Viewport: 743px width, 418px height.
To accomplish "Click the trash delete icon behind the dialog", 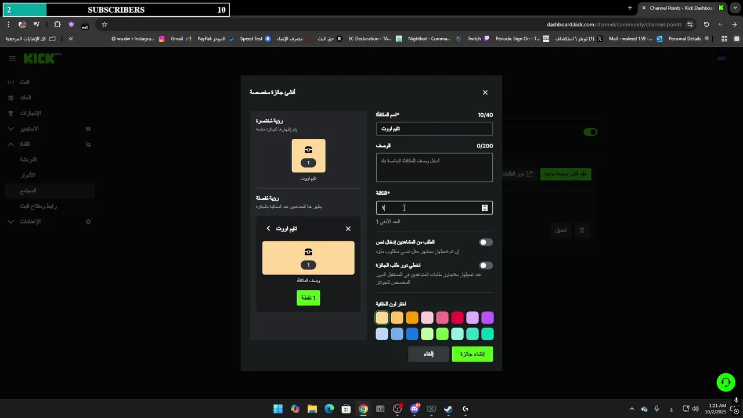I will tap(582, 230).
